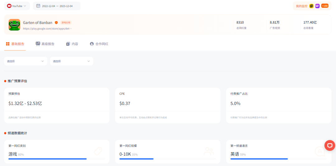
Task: Click the 预算预估 description footnote text
Action: (x=25, y=118)
